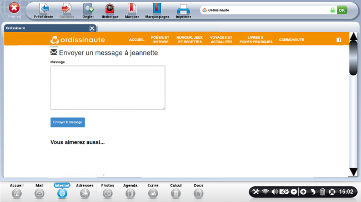Open the COMMUNAUTÉ menu
361x202 pixels.
[x=292, y=40]
